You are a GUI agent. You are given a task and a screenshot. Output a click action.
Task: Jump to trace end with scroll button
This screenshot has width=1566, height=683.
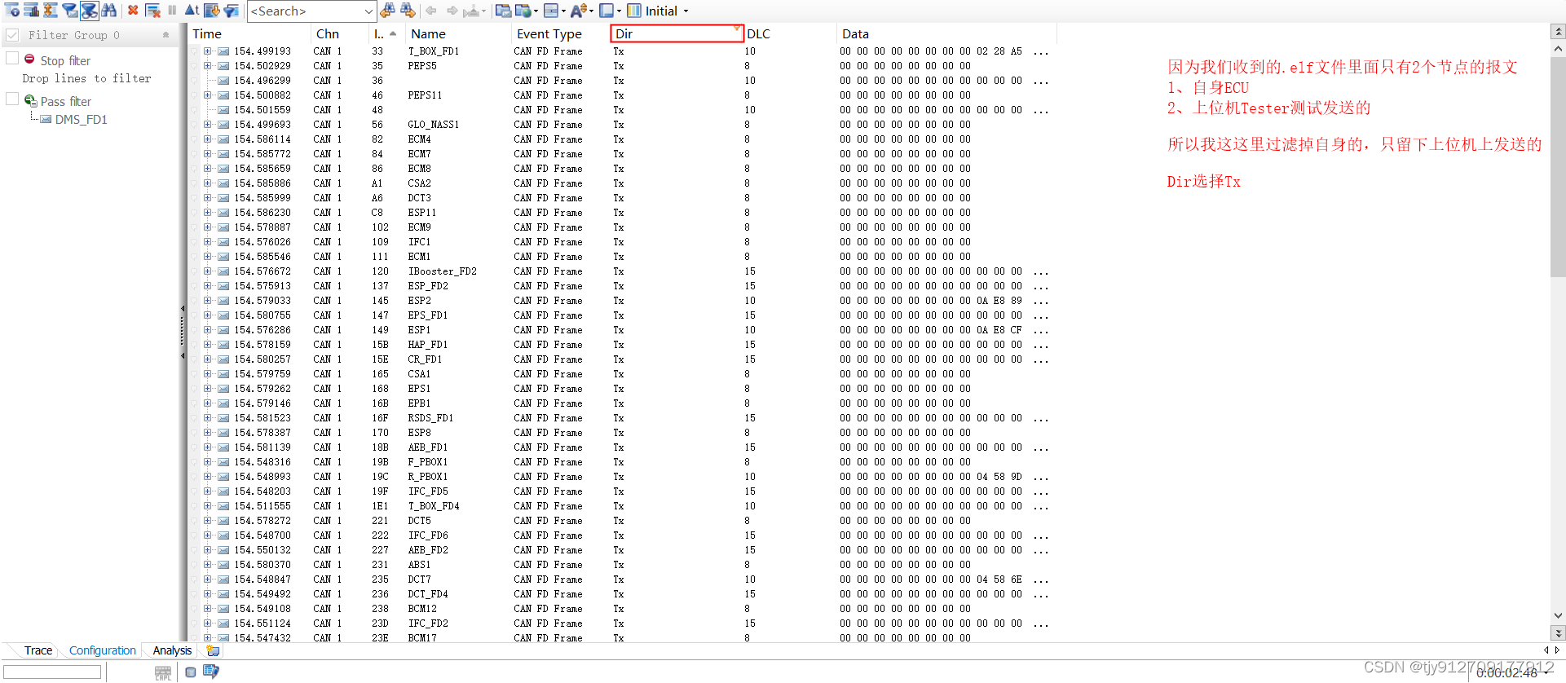click(1558, 632)
